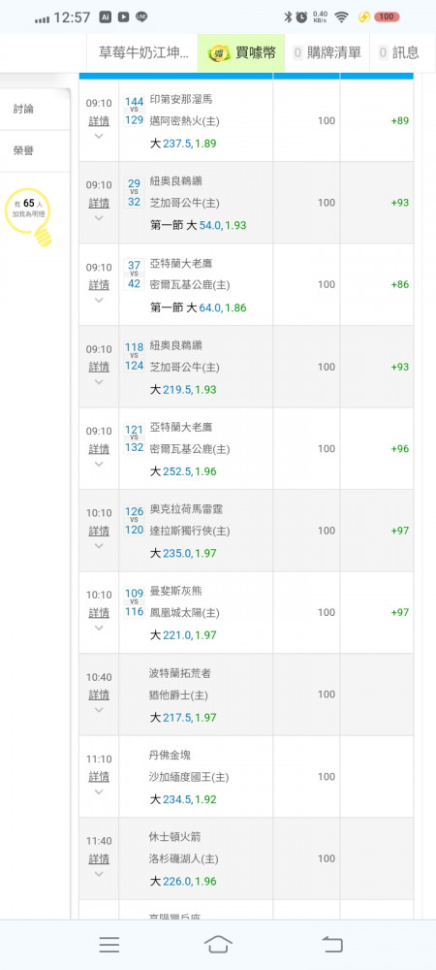Screen dimensions: 436x970
Task: Tap the 126 vs 120 score box
Action: [134, 521]
